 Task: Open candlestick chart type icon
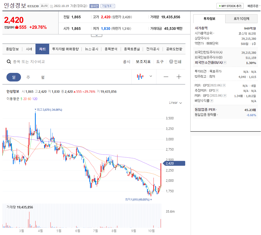click(140, 77)
